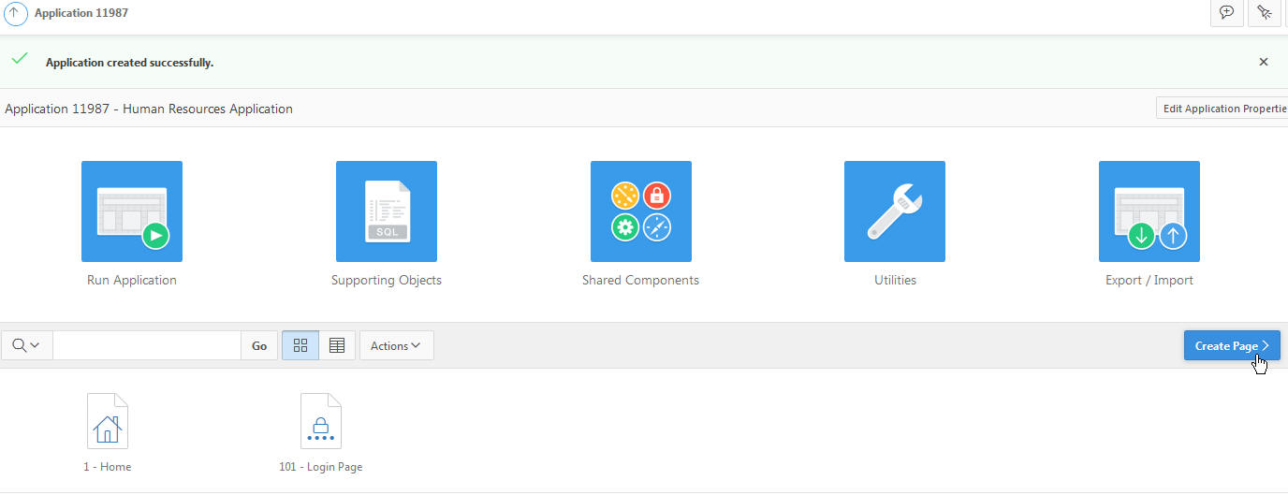Open the 101 - Login Page icon
This screenshot has height=495, width=1288.
coord(321,421)
